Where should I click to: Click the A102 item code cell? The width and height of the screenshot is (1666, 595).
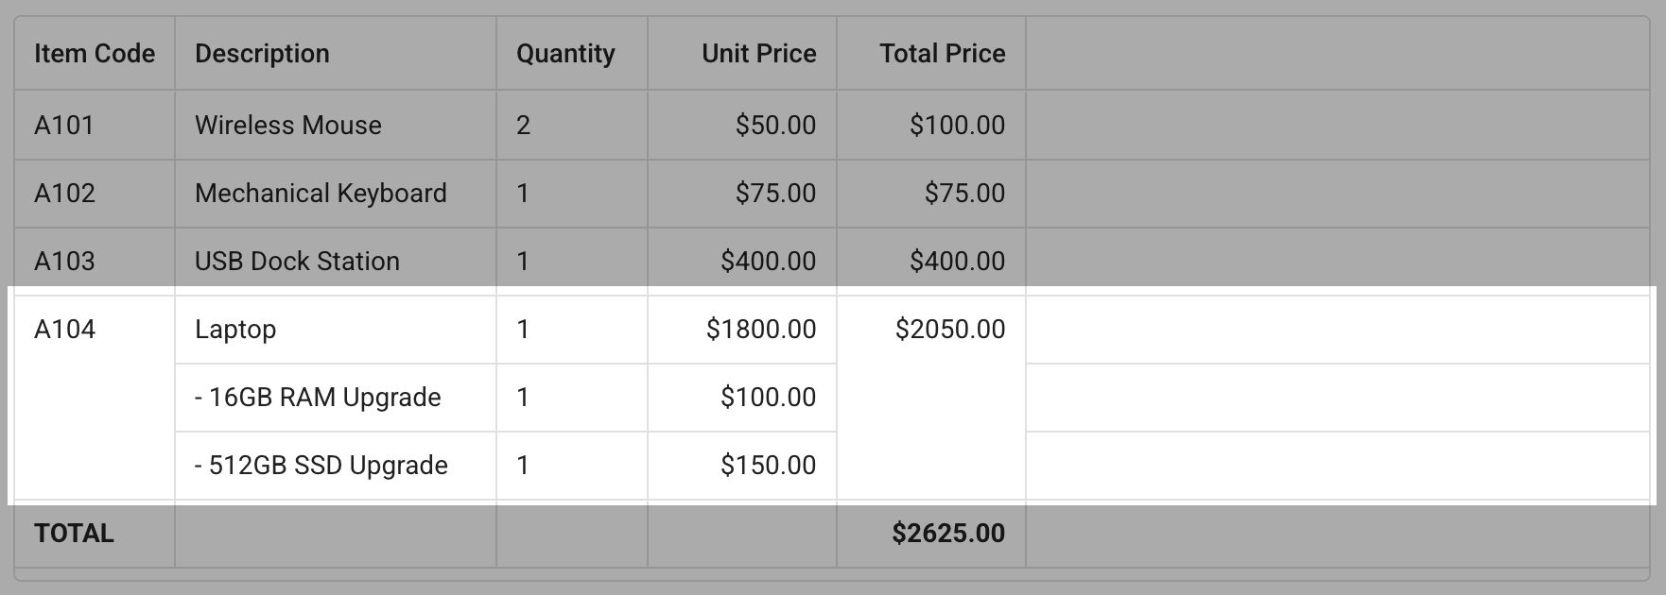click(x=65, y=194)
